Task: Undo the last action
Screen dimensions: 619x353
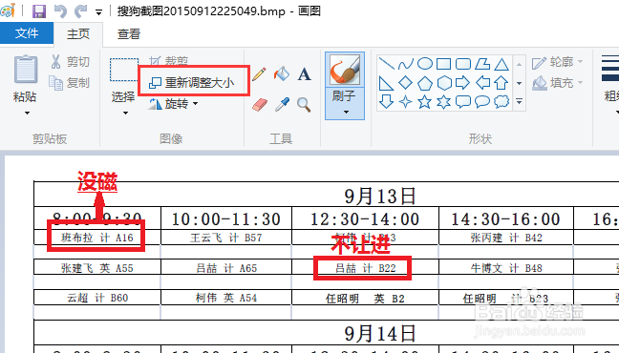Action: click(60, 11)
